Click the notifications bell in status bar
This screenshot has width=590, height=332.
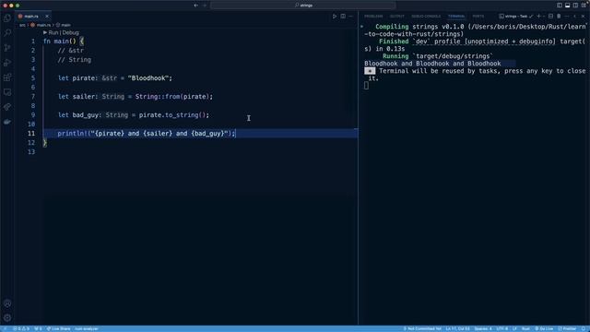[x=584, y=328]
